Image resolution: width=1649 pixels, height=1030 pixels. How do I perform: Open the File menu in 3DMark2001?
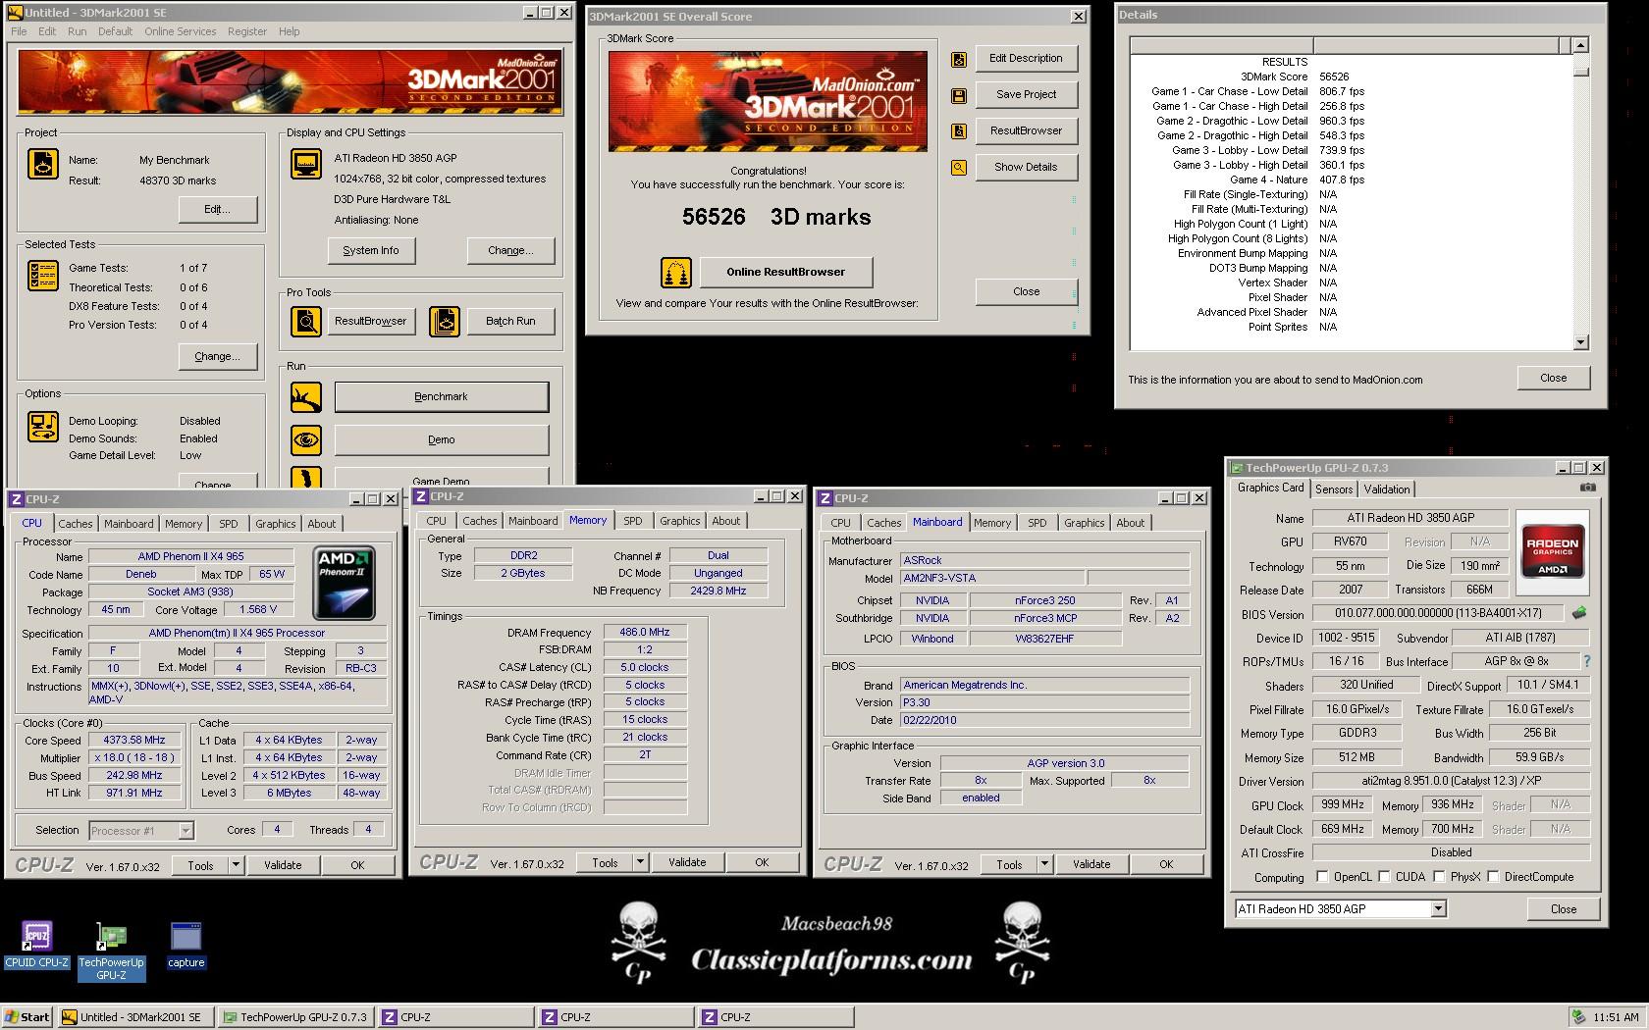point(19,31)
